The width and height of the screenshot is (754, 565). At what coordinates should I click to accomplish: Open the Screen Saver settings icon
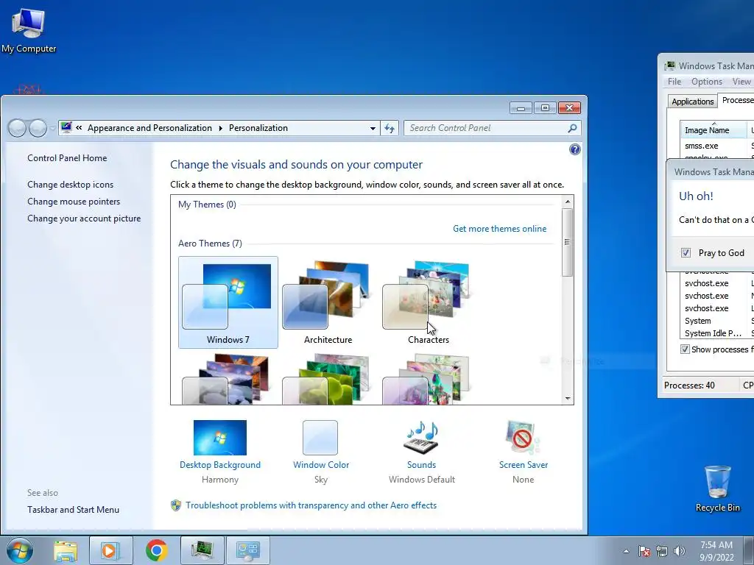[x=523, y=438]
